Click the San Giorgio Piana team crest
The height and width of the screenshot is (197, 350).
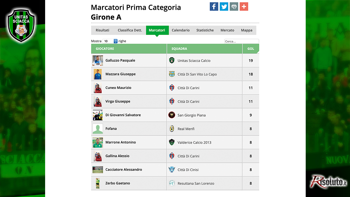tap(172, 115)
